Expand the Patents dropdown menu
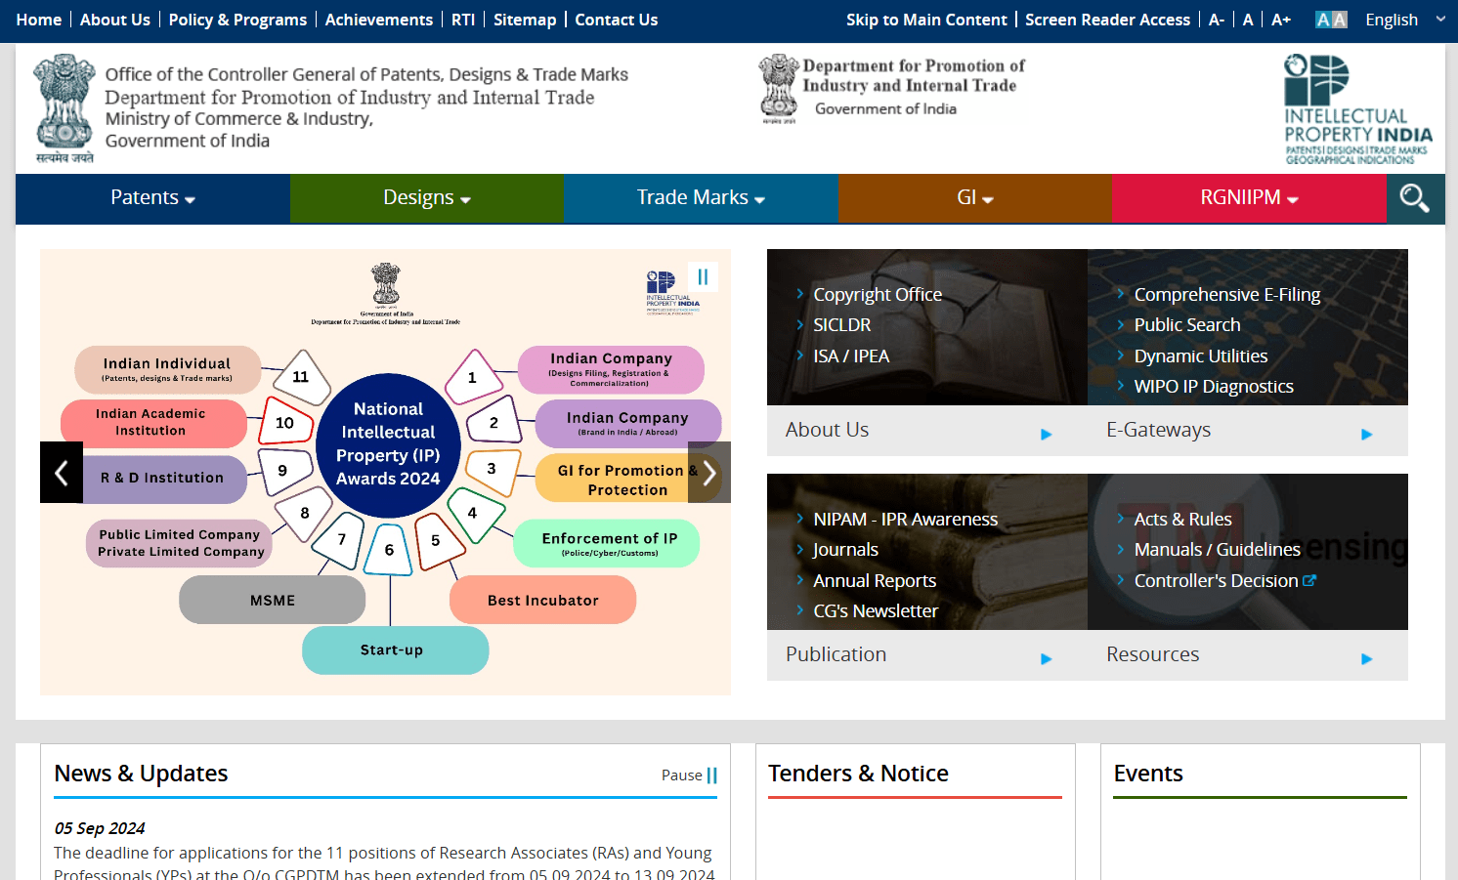Viewport: 1458px width, 880px height. (x=152, y=198)
